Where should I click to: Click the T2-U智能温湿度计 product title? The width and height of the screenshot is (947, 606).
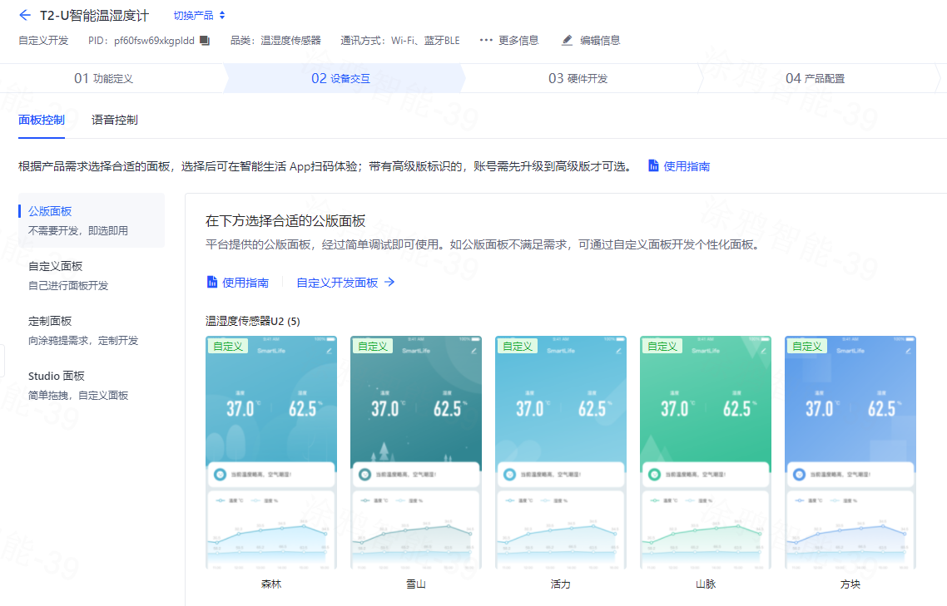point(94,16)
